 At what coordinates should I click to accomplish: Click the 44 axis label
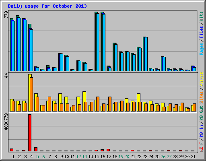pyautogui.click(x=6, y=75)
